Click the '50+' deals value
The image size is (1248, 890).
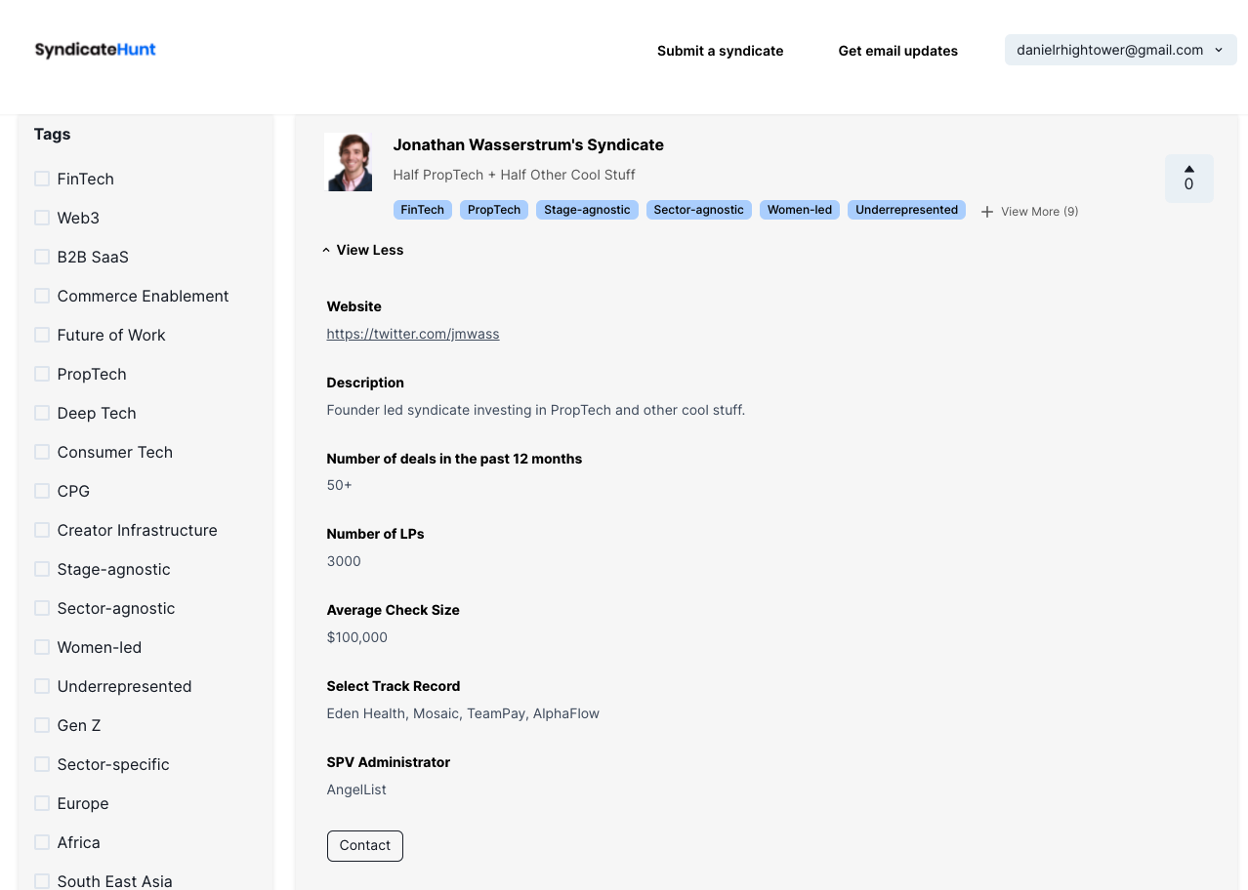coord(339,485)
